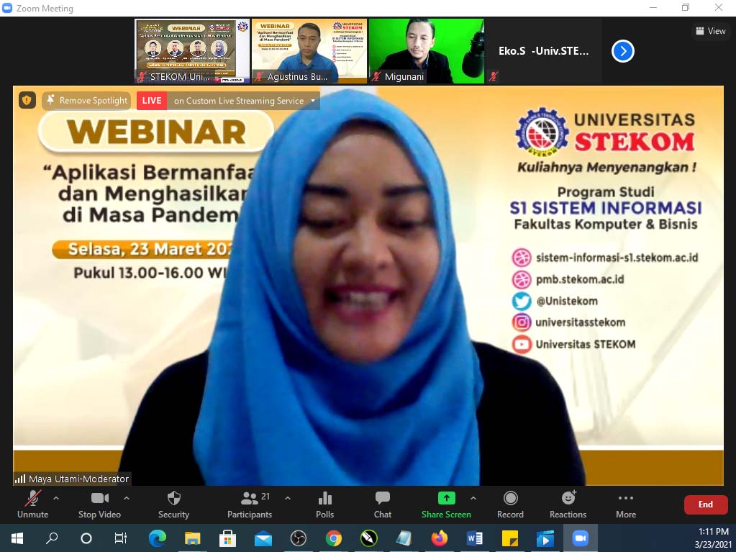Select the Eko.S -Univ.STE... participant tile
The width and height of the screenshot is (736, 552).
coord(544,51)
